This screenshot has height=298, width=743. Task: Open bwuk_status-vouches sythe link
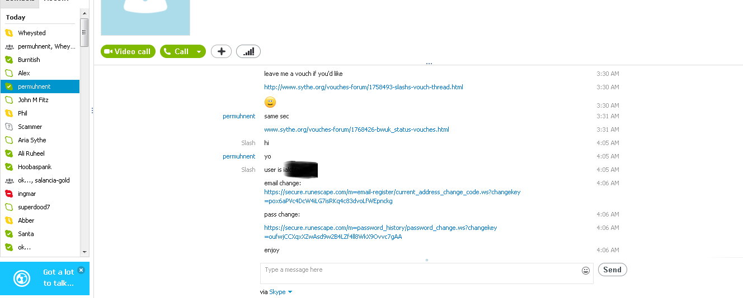point(356,129)
